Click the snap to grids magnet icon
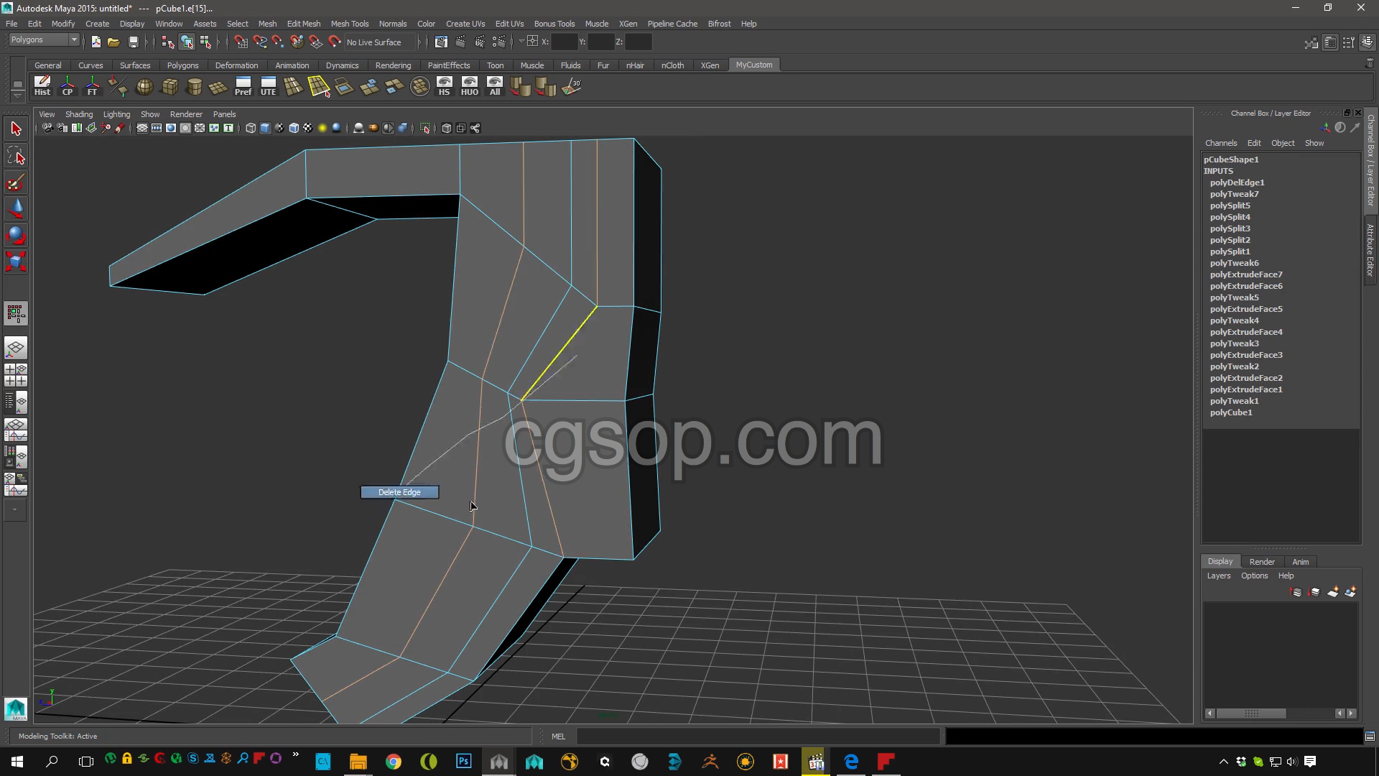The height and width of the screenshot is (776, 1379). tap(241, 42)
